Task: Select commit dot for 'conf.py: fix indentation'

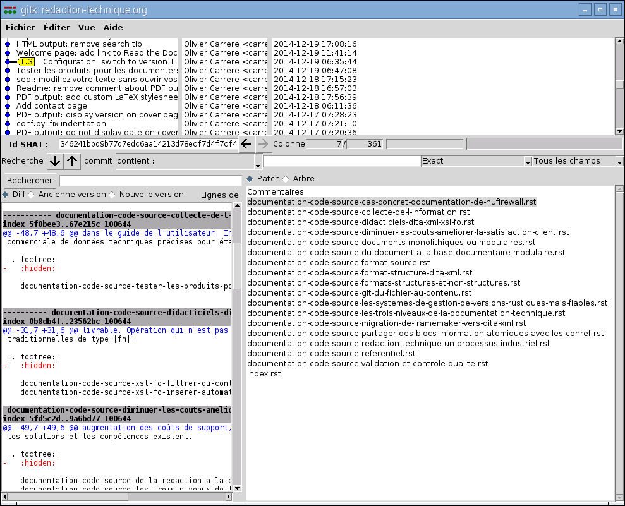Action: click(x=8, y=124)
